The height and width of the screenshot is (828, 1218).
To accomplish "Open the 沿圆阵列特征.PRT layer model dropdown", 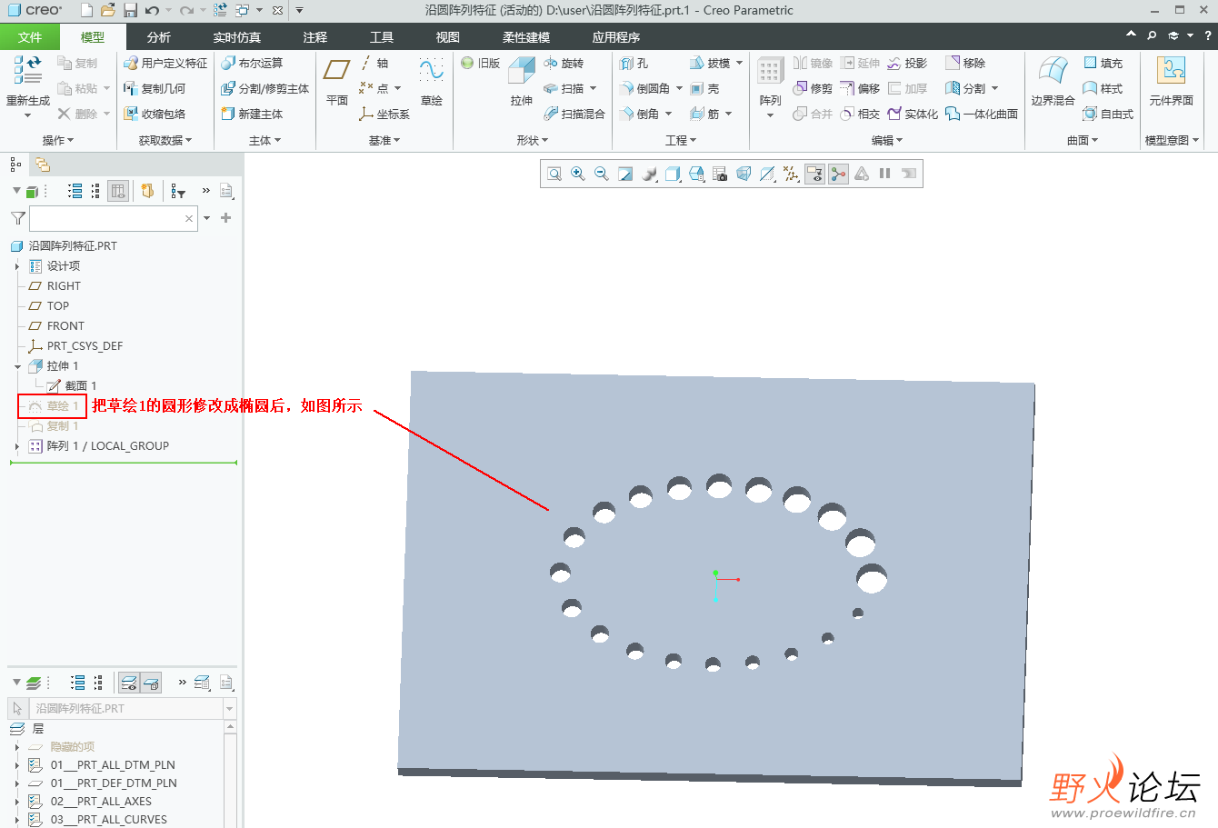I will pyautogui.click(x=229, y=708).
